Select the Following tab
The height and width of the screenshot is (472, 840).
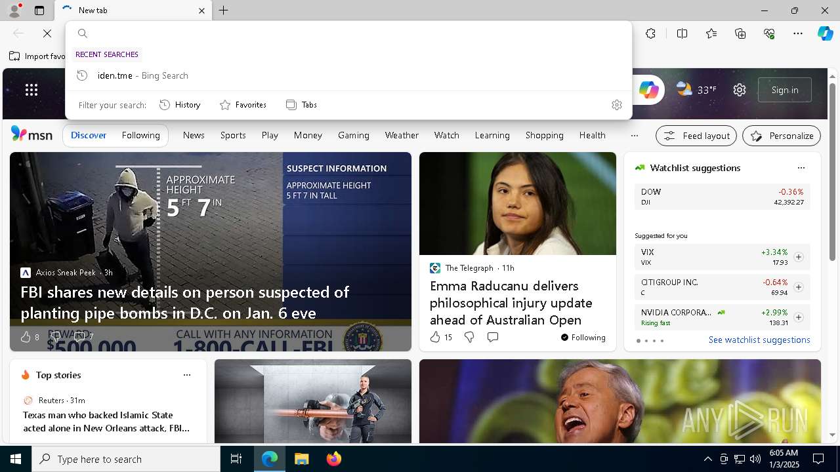point(140,135)
